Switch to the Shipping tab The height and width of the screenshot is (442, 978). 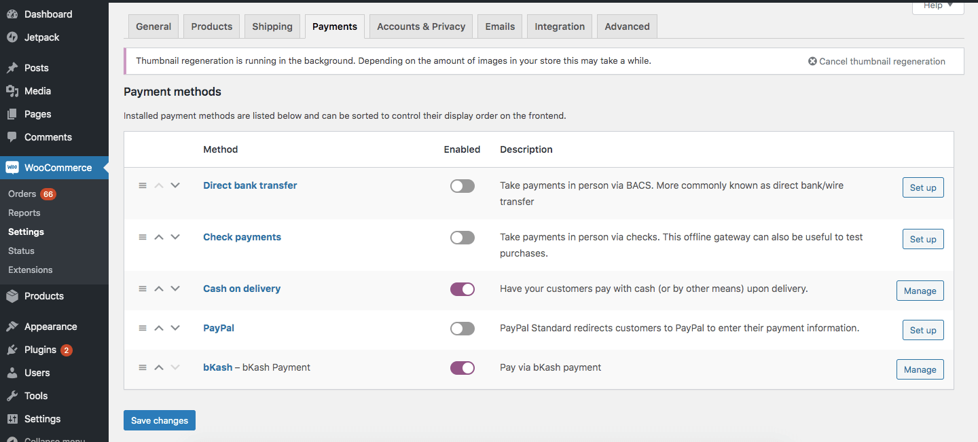click(x=272, y=26)
